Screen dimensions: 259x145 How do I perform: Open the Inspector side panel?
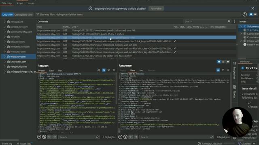235,70
